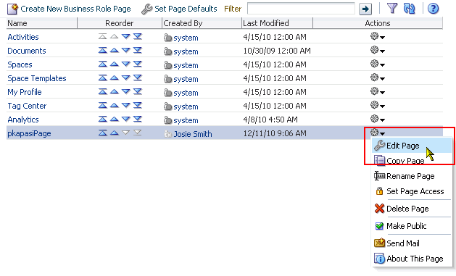
Task: Focus the Filter text field
Action: tap(301, 9)
